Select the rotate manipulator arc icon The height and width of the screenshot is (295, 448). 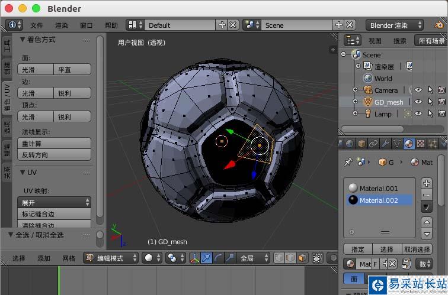tap(218, 258)
